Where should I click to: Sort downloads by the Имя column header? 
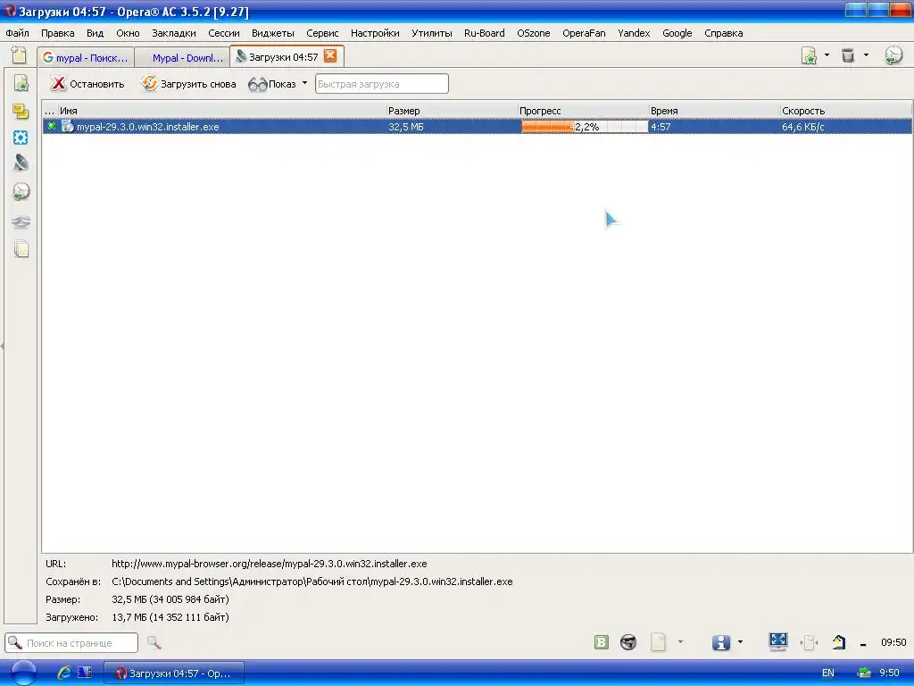pos(222,110)
